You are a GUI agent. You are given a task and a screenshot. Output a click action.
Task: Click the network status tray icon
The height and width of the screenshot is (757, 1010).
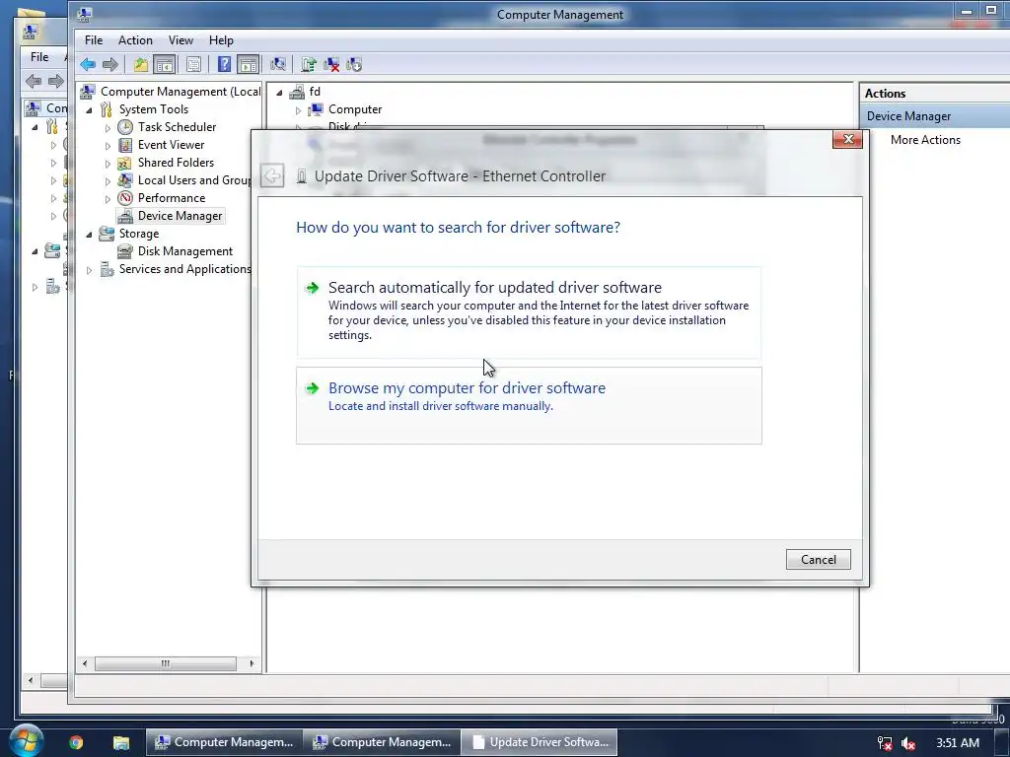click(x=885, y=743)
